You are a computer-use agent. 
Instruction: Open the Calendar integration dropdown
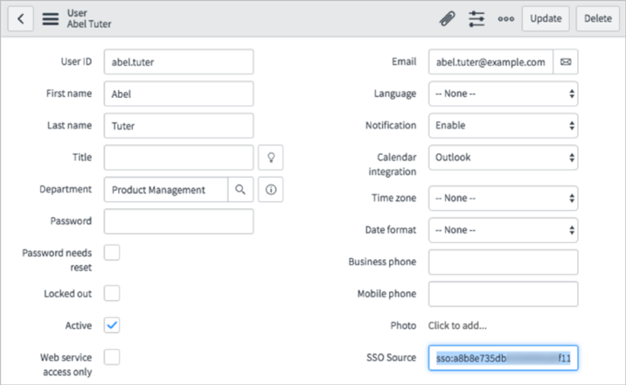503,157
